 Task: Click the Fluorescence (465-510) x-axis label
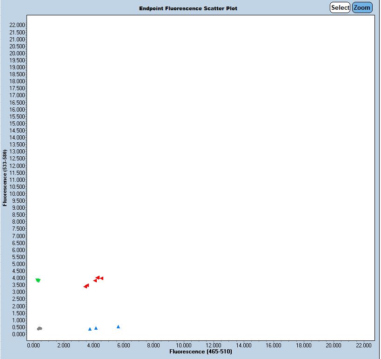pos(201,352)
